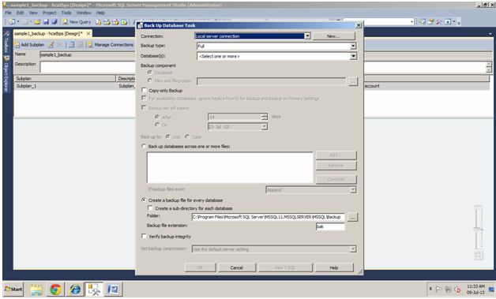Viewport: 496px width, 299px height.
Task: Click the Backup file extension field
Action: [330, 226]
